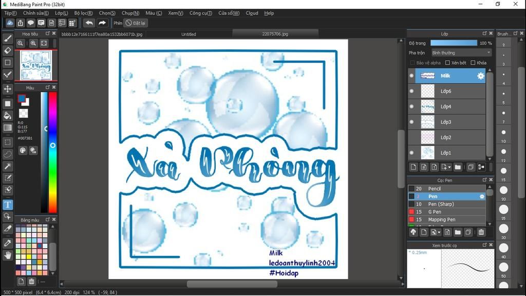
Task: Click the Navigator thumbnail preview
Action: [36, 65]
